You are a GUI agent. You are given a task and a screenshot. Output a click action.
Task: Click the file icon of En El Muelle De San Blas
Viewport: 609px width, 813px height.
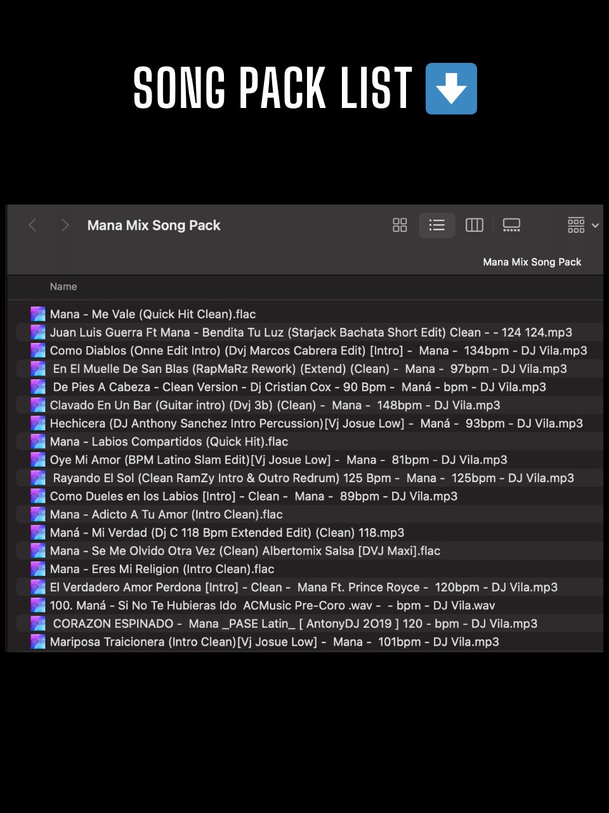[x=38, y=368]
